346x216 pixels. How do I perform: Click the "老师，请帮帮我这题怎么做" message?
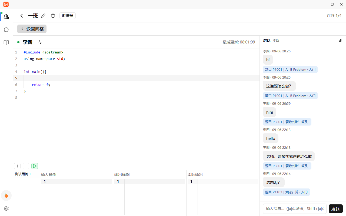coord(289,156)
